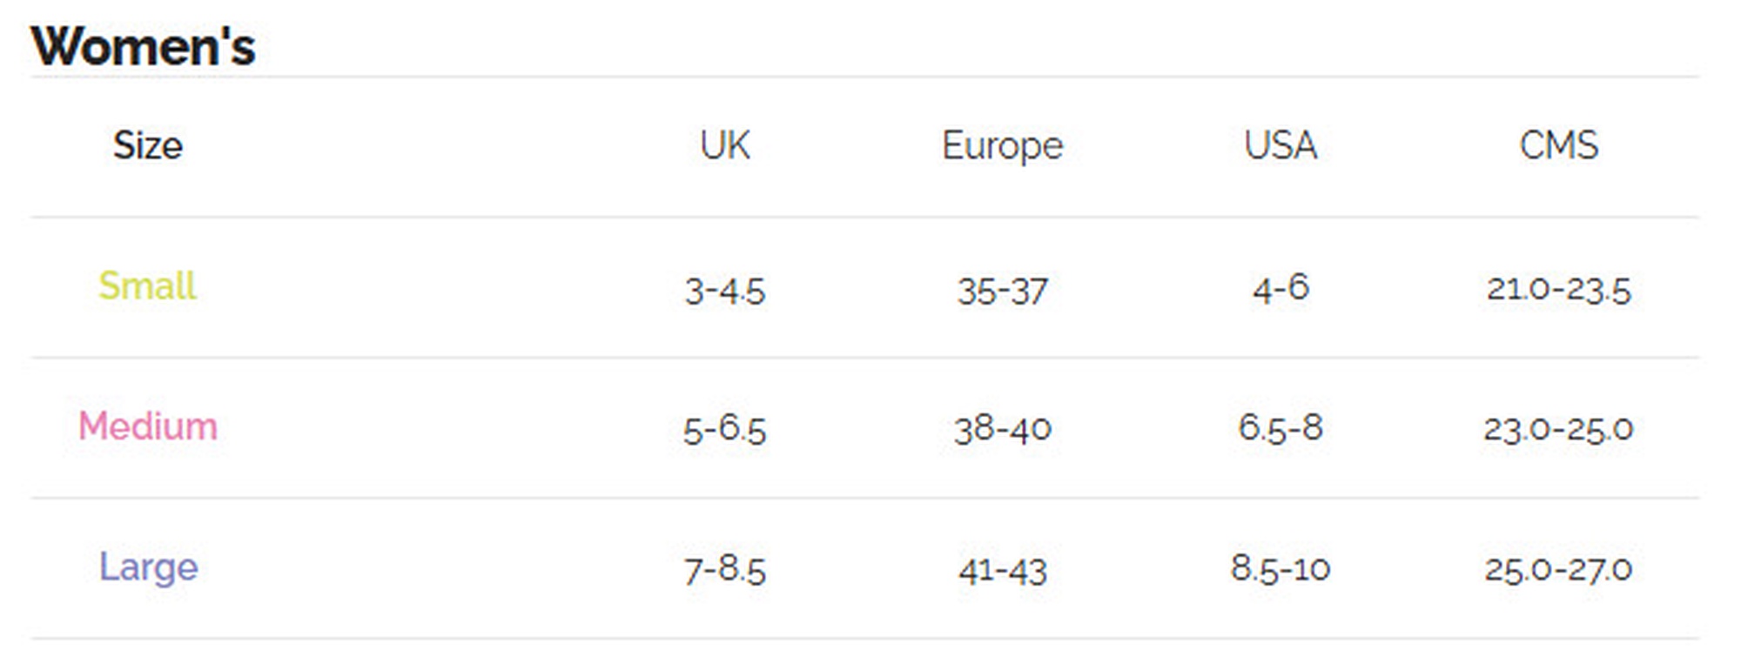The image size is (1741, 671).
Task: Click the Large CMS value 25.0-27.0
Action: click(x=1558, y=569)
